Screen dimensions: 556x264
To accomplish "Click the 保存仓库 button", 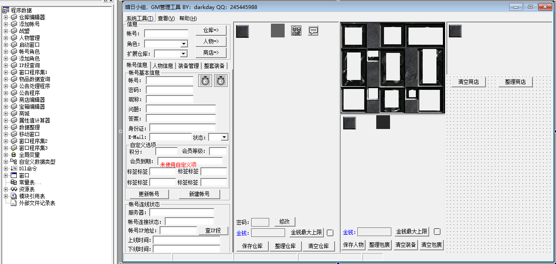I will coord(252,246).
